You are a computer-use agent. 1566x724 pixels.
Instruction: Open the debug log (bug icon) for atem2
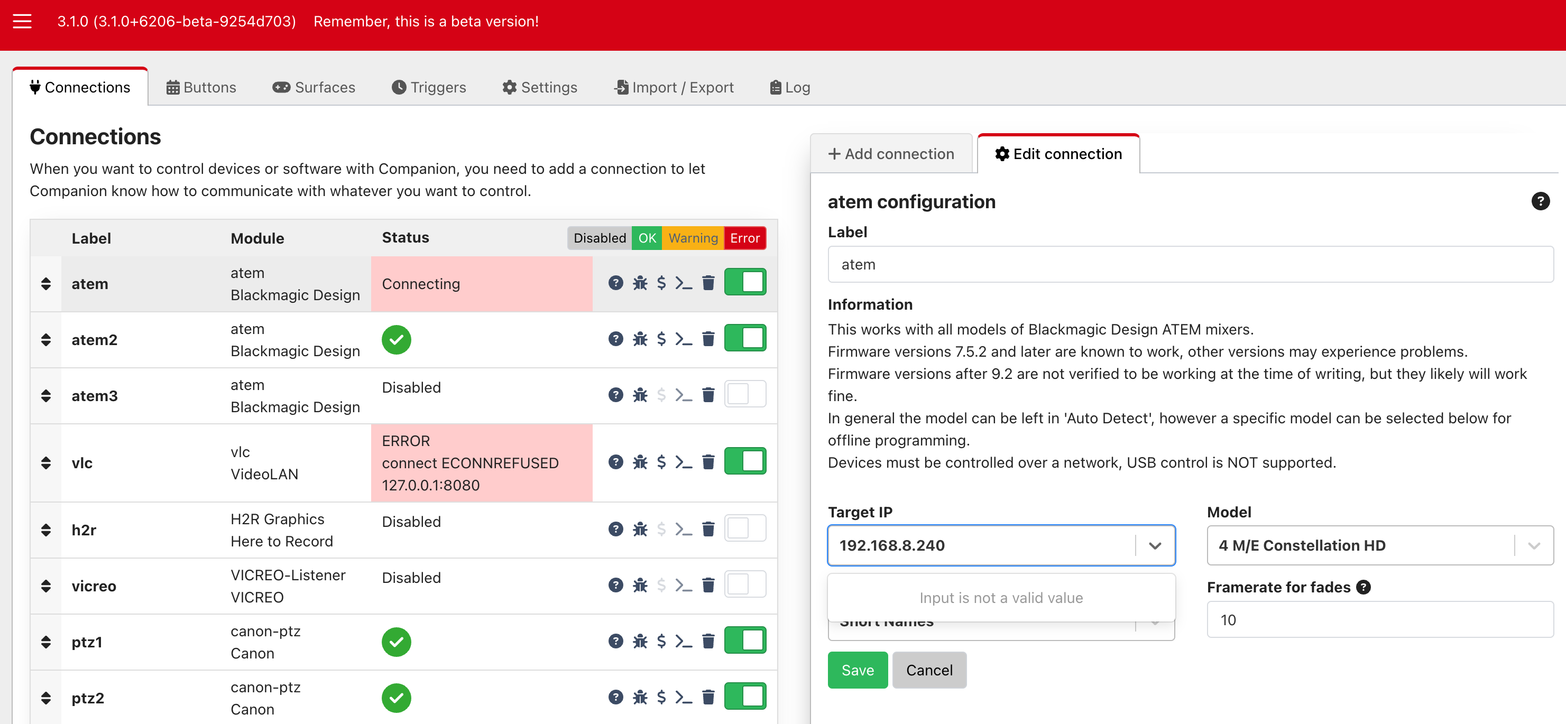point(640,339)
